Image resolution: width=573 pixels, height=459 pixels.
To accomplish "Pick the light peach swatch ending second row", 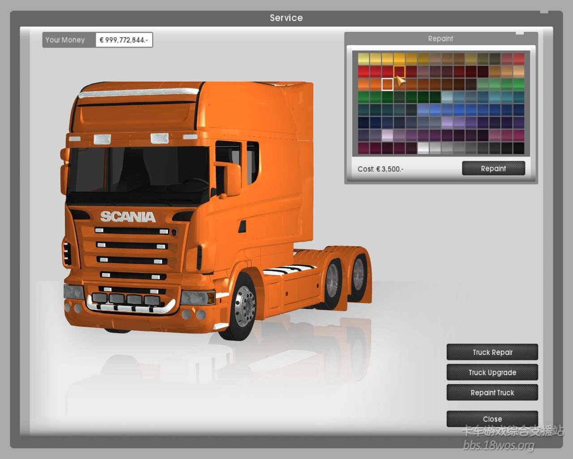I will point(518,71).
